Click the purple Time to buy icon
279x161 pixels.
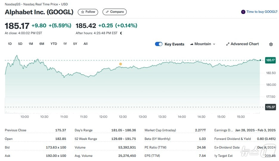click(x=243, y=12)
